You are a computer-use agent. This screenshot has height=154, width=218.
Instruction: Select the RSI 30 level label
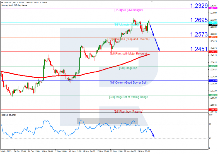pos(210,138)
